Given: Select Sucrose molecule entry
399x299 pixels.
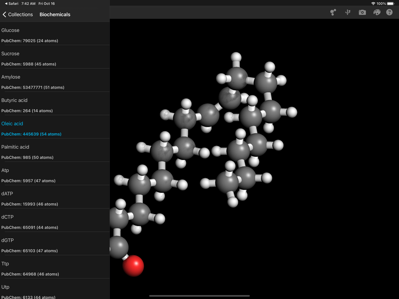Looking at the screenshot, I should coord(55,58).
